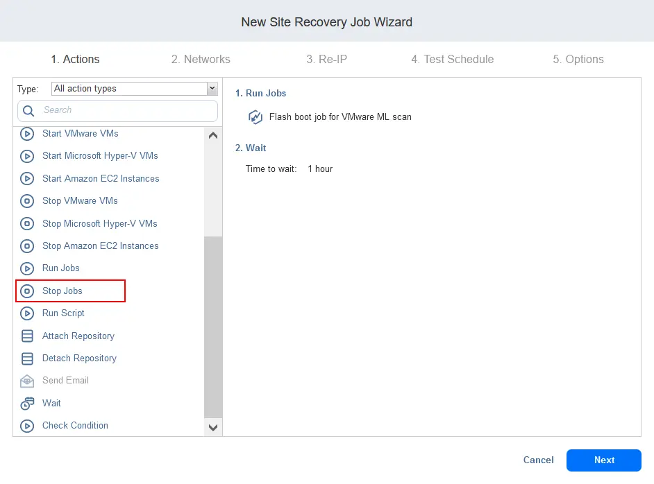
Task: Go to the 4. Test Schedule step
Action: tap(453, 59)
